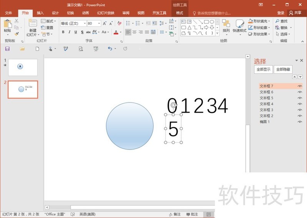Click the Save icon in quick access toolbar
This screenshot has width=307, height=218.
tap(7, 49)
